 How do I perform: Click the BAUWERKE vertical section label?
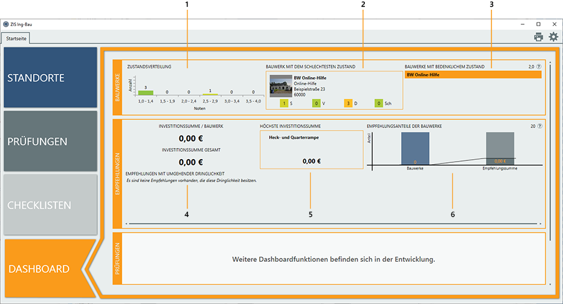(118, 87)
